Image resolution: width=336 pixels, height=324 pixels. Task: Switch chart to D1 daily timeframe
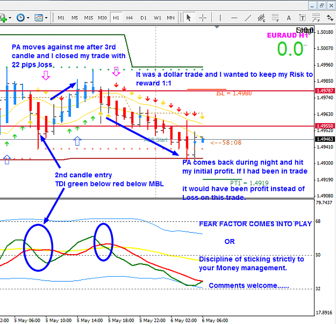click(x=144, y=18)
